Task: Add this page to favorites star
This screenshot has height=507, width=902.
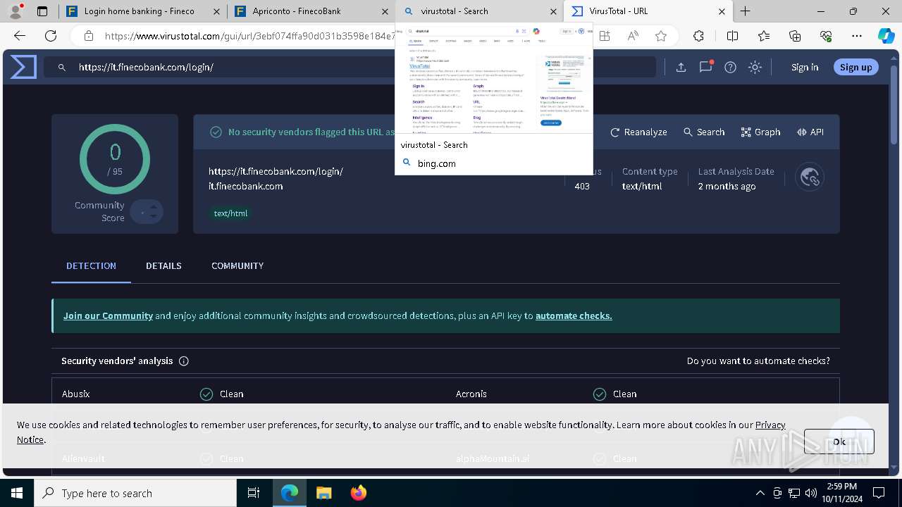Action: pos(661,36)
